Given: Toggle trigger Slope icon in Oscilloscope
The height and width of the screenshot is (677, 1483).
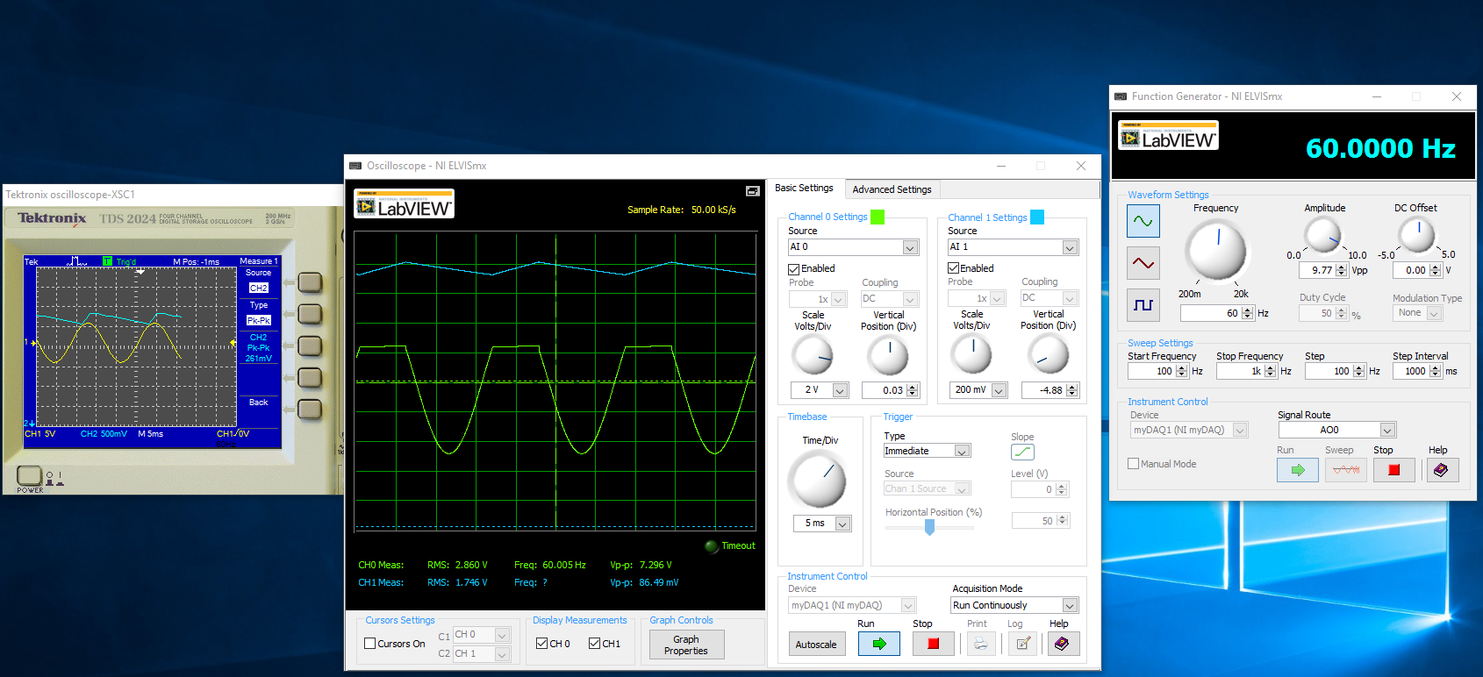Looking at the screenshot, I should click(1022, 452).
